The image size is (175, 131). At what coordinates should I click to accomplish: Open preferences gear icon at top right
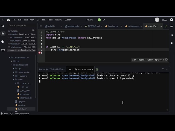click(171, 20)
